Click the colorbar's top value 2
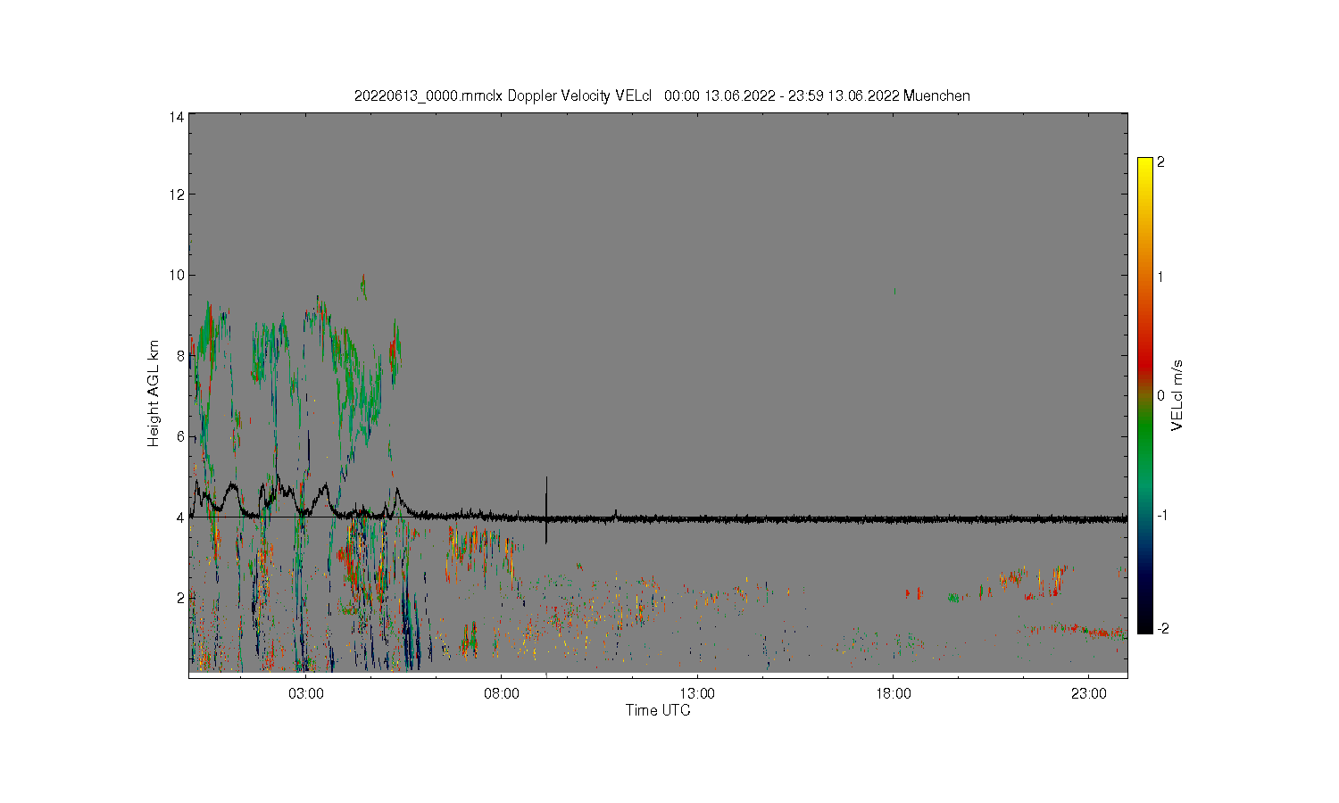The height and width of the screenshot is (803, 1339). (x=1160, y=162)
